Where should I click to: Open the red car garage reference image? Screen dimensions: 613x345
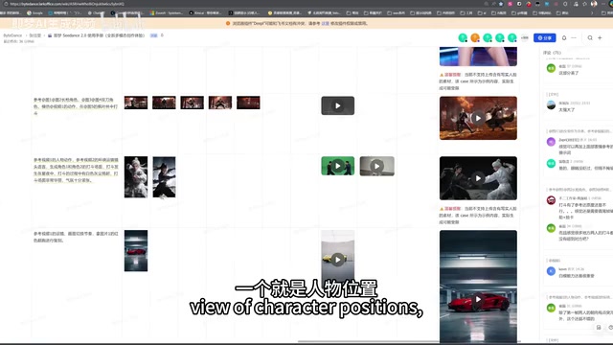point(136,251)
